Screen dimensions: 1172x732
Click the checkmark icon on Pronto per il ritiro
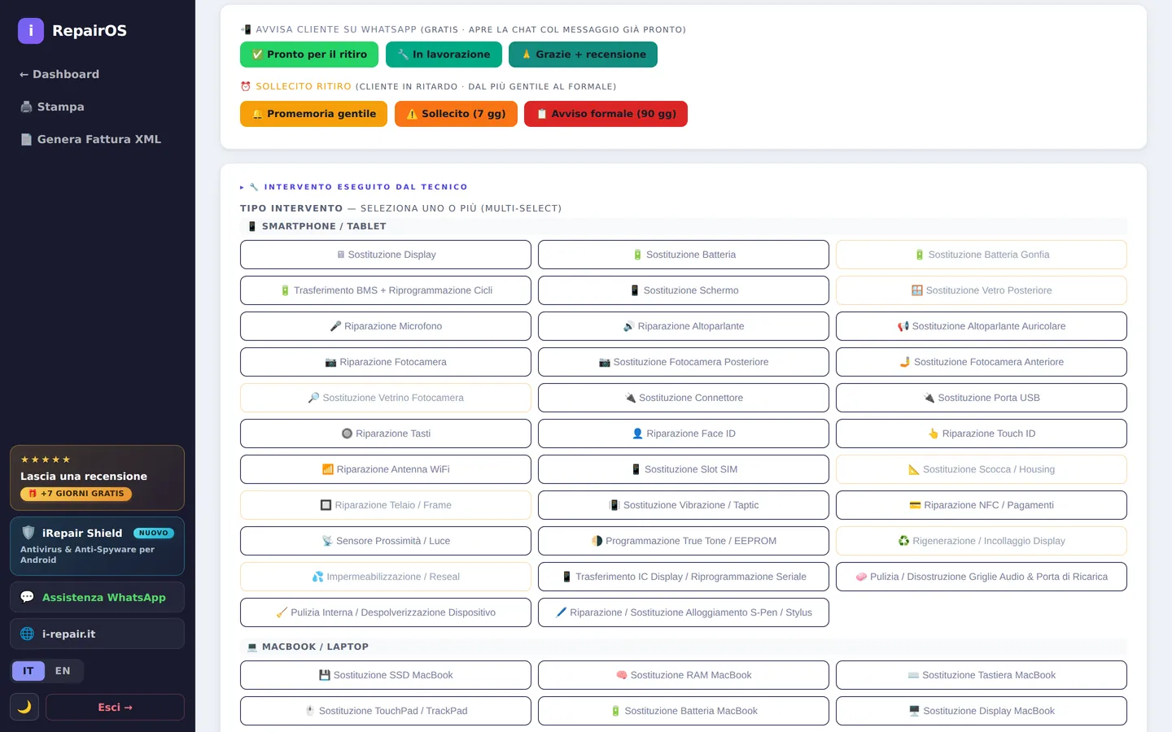pyautogui.click(x=257, y=54)
